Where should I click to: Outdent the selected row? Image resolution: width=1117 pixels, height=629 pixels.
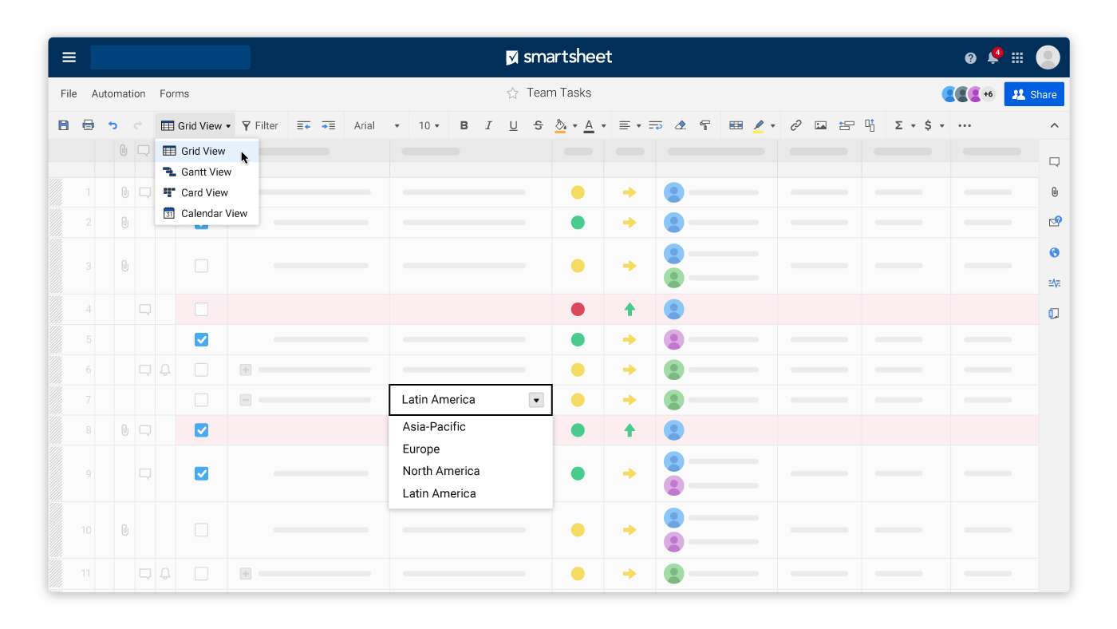[303, 125]
